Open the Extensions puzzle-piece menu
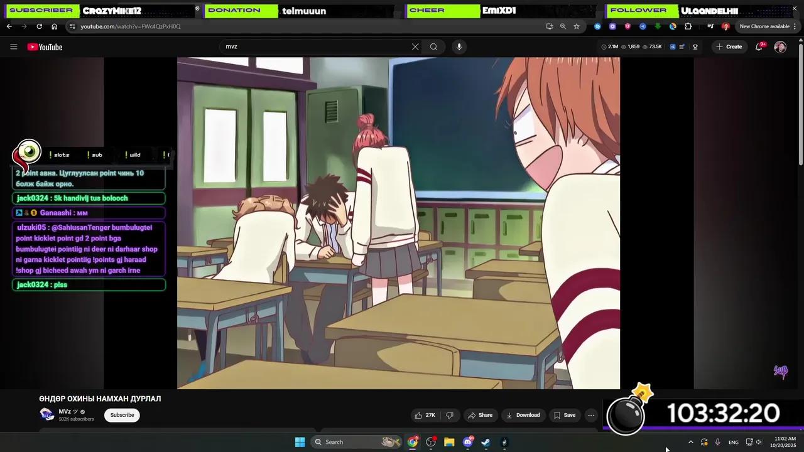Screen dimensions: 804x452 pyautogui.click(x=688, y=26)
